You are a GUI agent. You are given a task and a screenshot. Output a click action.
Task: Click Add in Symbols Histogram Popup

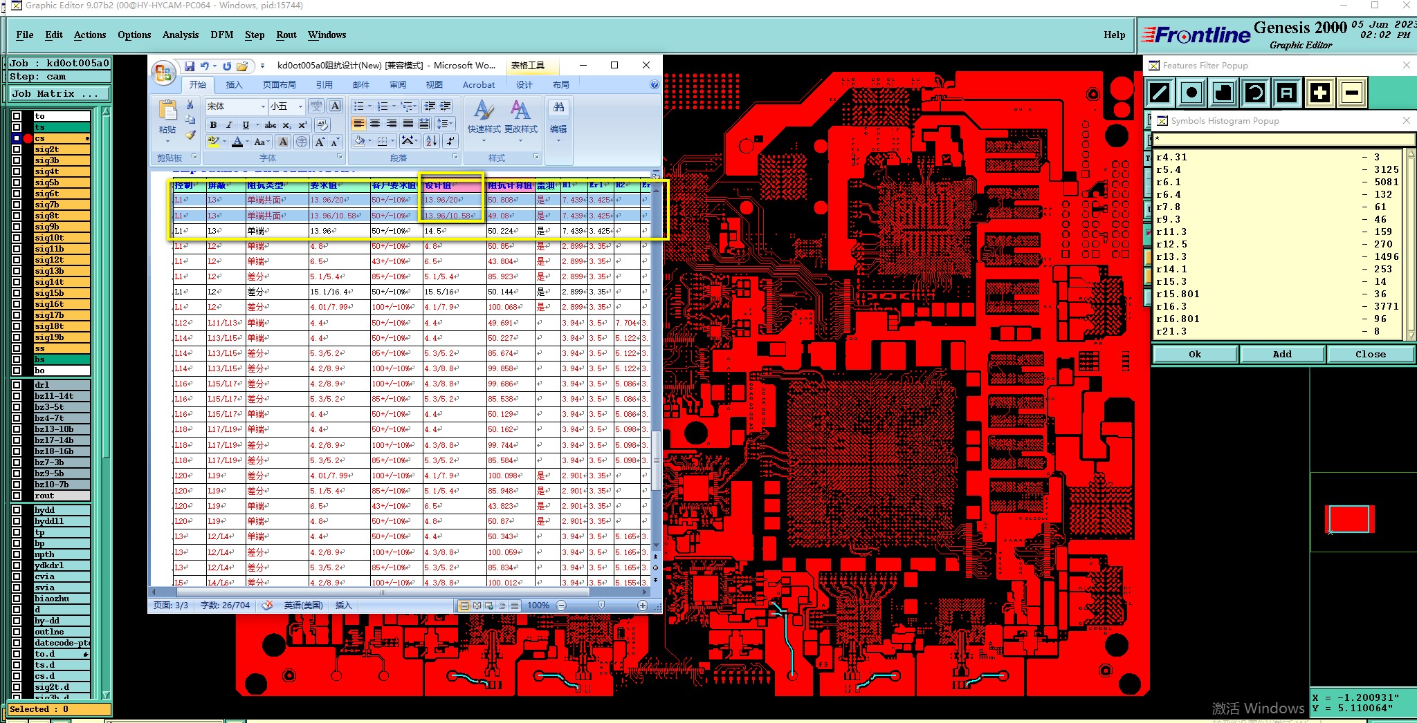[x=1282, y=354]
